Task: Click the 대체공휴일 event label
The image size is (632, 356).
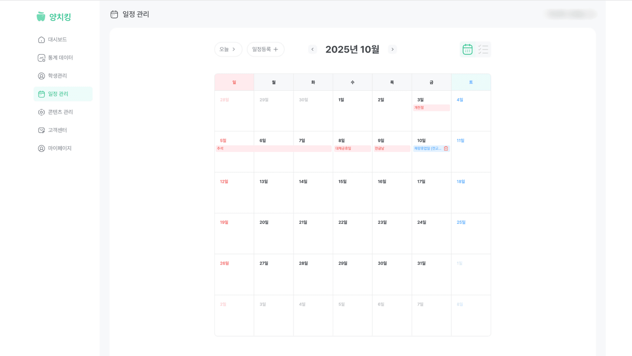Action: click(352, 149)
